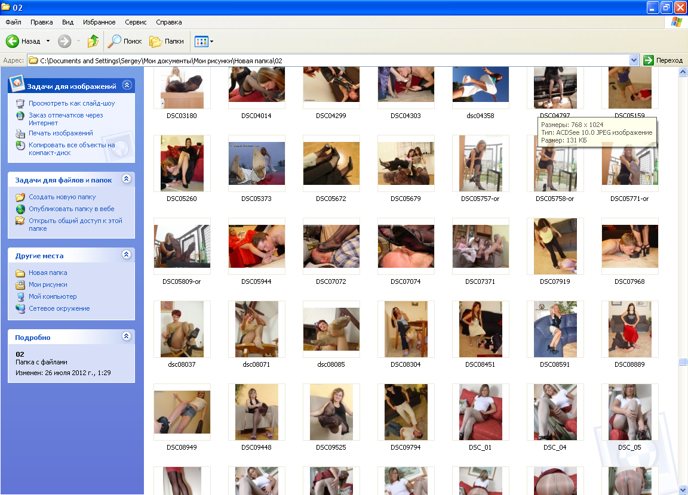Collapse the Задачи для изображений panel

coord(127,85)
